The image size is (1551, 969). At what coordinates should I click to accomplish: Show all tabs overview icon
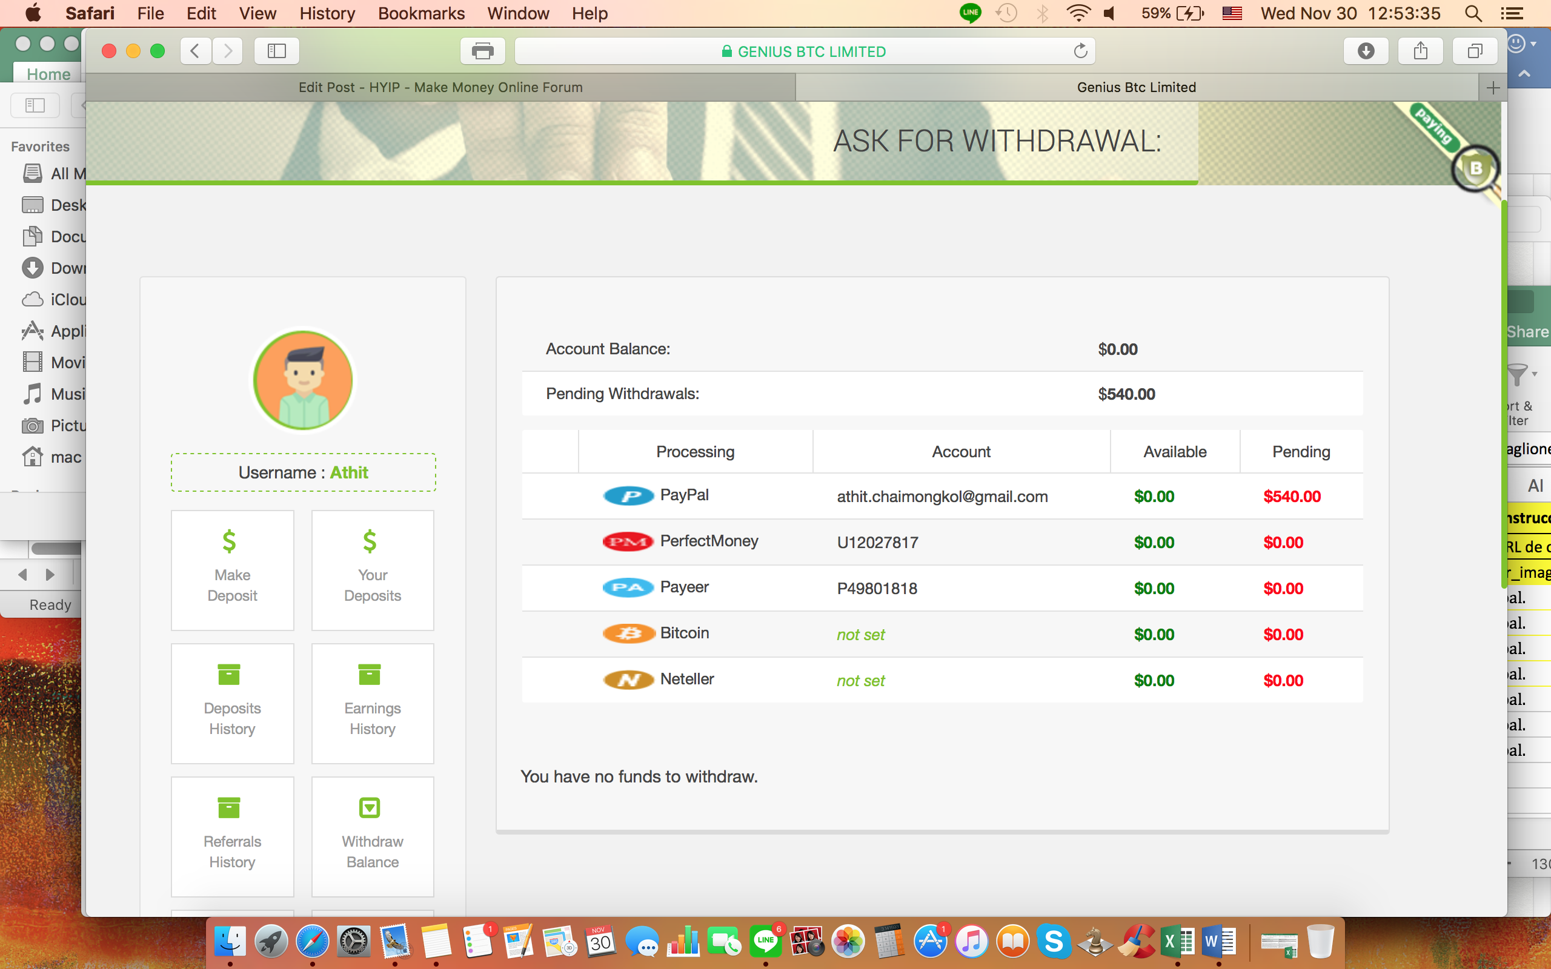[1475, 51]
